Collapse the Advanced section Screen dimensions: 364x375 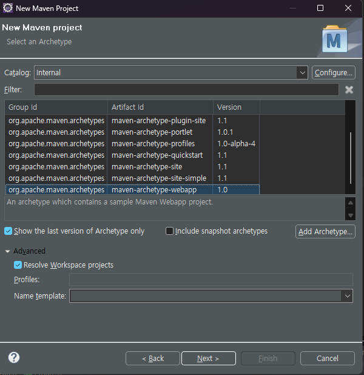[7, 251]
